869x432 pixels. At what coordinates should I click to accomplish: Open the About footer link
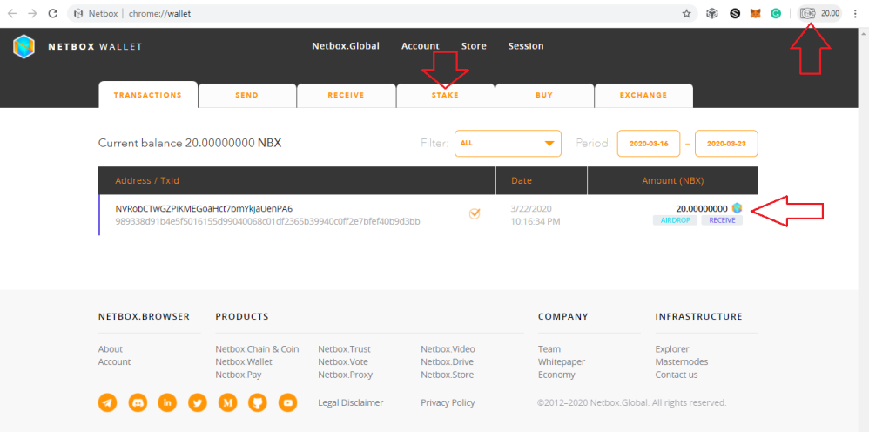[111, 348]
